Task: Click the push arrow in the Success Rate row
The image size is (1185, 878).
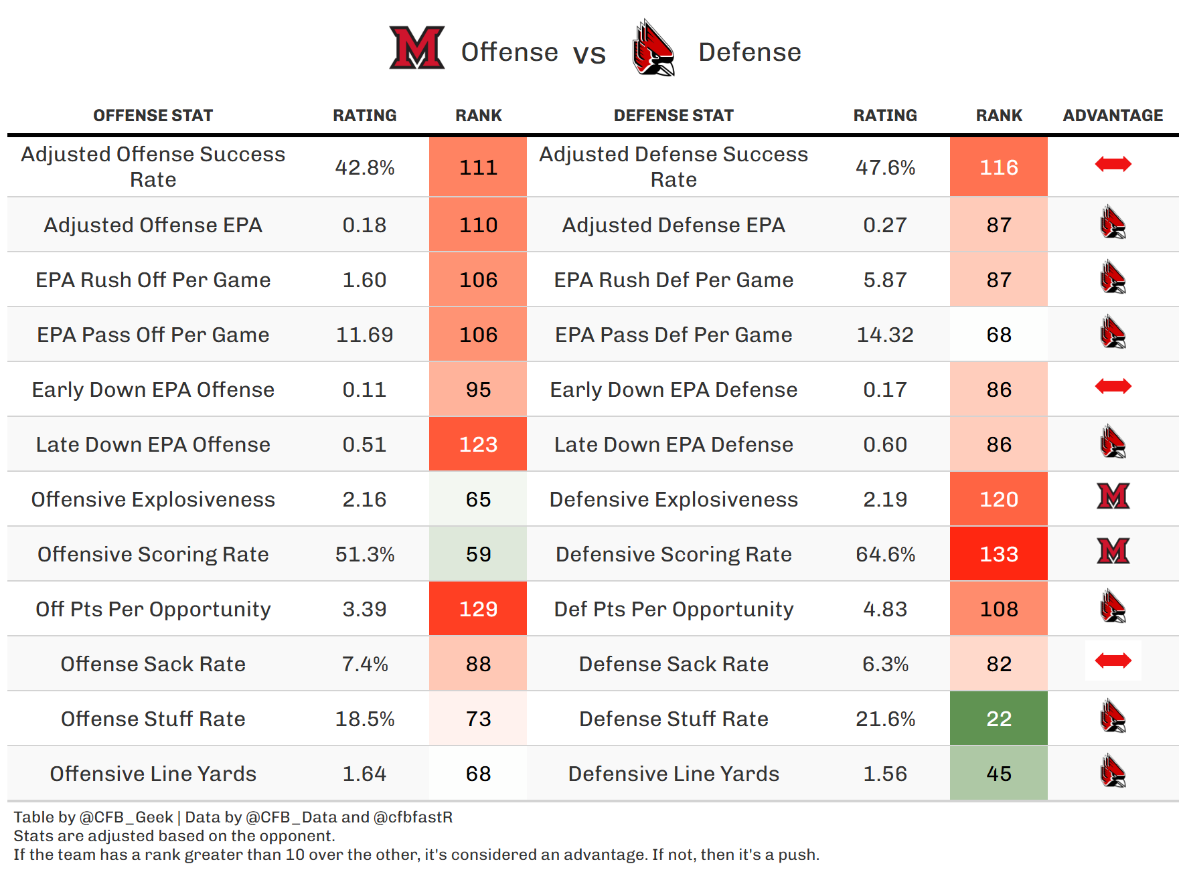Action: point(1113,164)
